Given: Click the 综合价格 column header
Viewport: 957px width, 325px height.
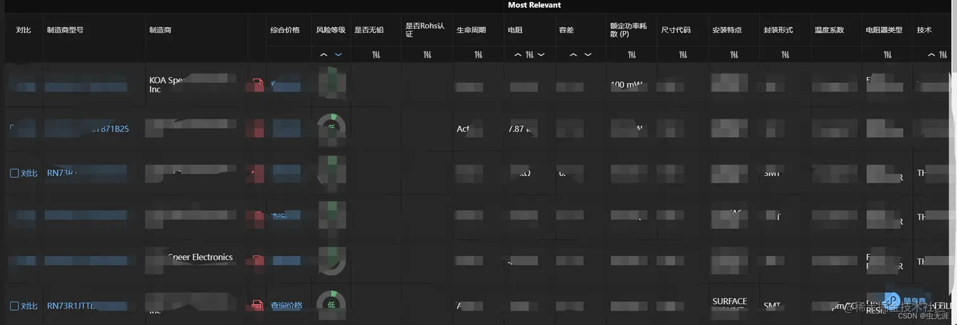Looking at the screenshot, I should 285,30.
